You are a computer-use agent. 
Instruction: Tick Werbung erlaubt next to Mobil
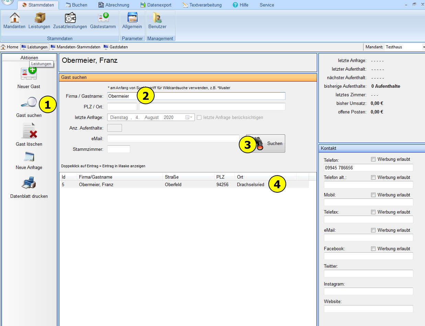[373, 195]
